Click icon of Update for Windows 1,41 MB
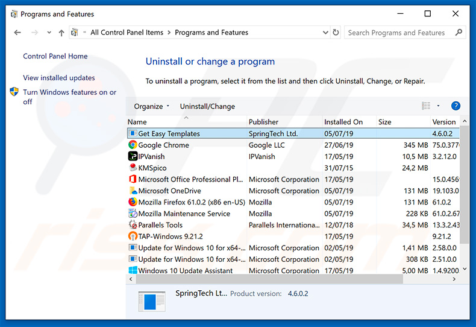 (133, 247)
